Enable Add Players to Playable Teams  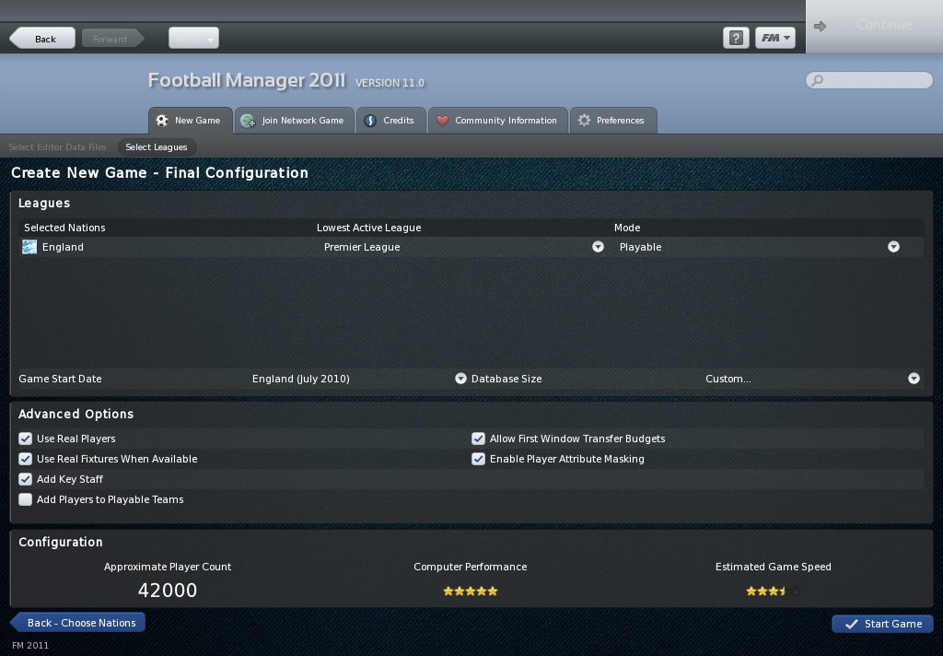point(25,499)
